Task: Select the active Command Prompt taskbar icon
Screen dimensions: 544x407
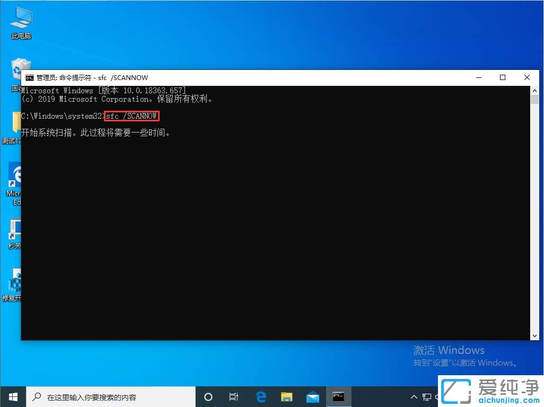Action: [338, 396]
